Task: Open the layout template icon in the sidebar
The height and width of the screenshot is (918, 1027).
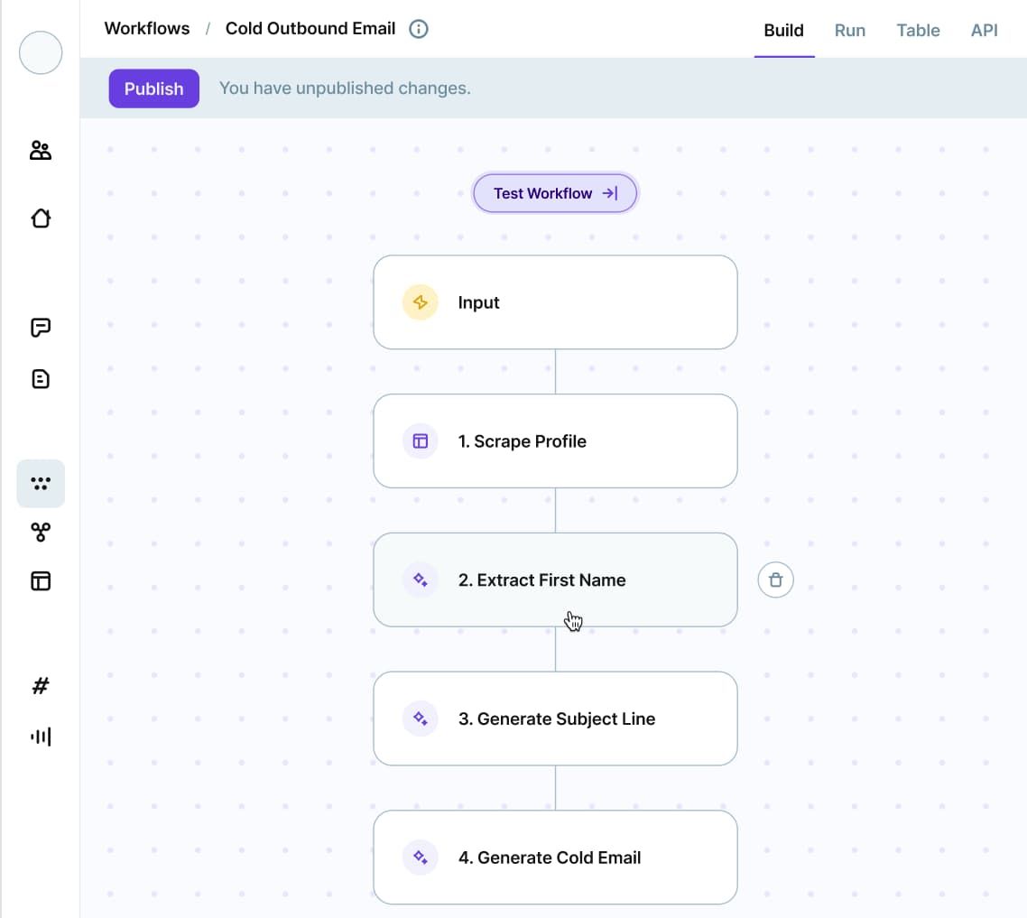Action: pos(41,581)
